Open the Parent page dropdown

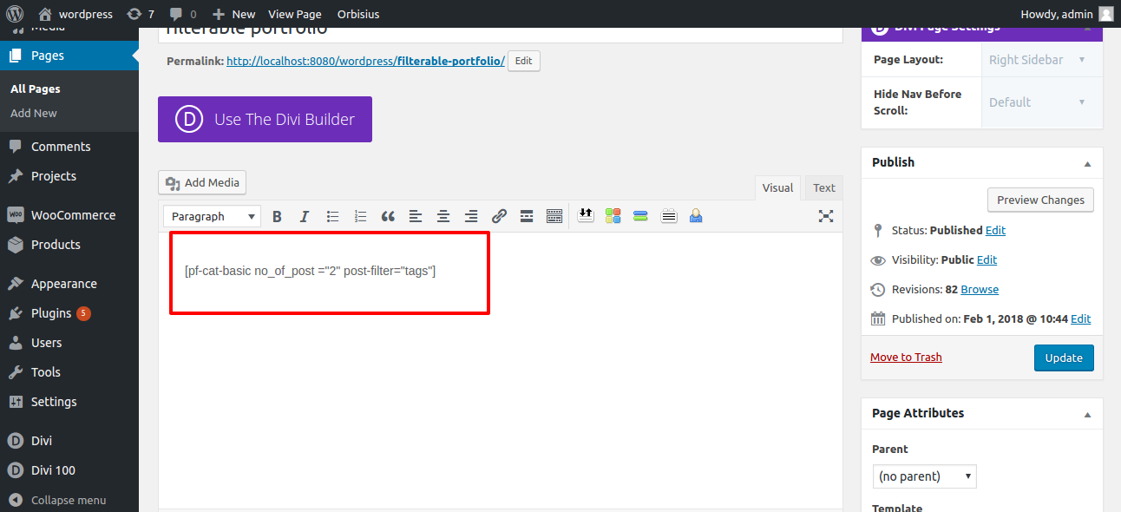924,476
